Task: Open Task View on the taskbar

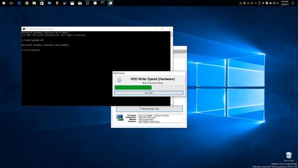Action: click(11, 3)
